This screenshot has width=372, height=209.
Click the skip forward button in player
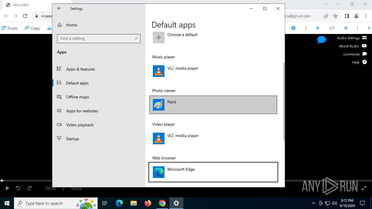[29, 188]
